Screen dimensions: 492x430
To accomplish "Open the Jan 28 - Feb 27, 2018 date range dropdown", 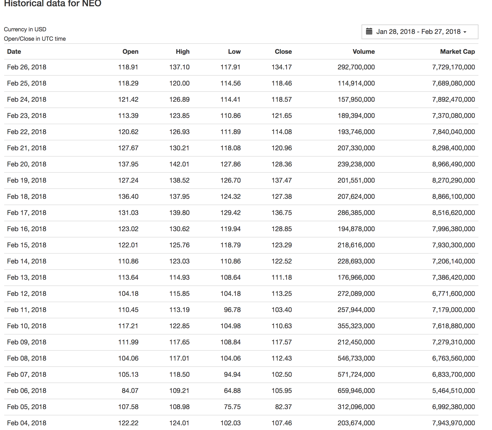I will coord(420,32).
